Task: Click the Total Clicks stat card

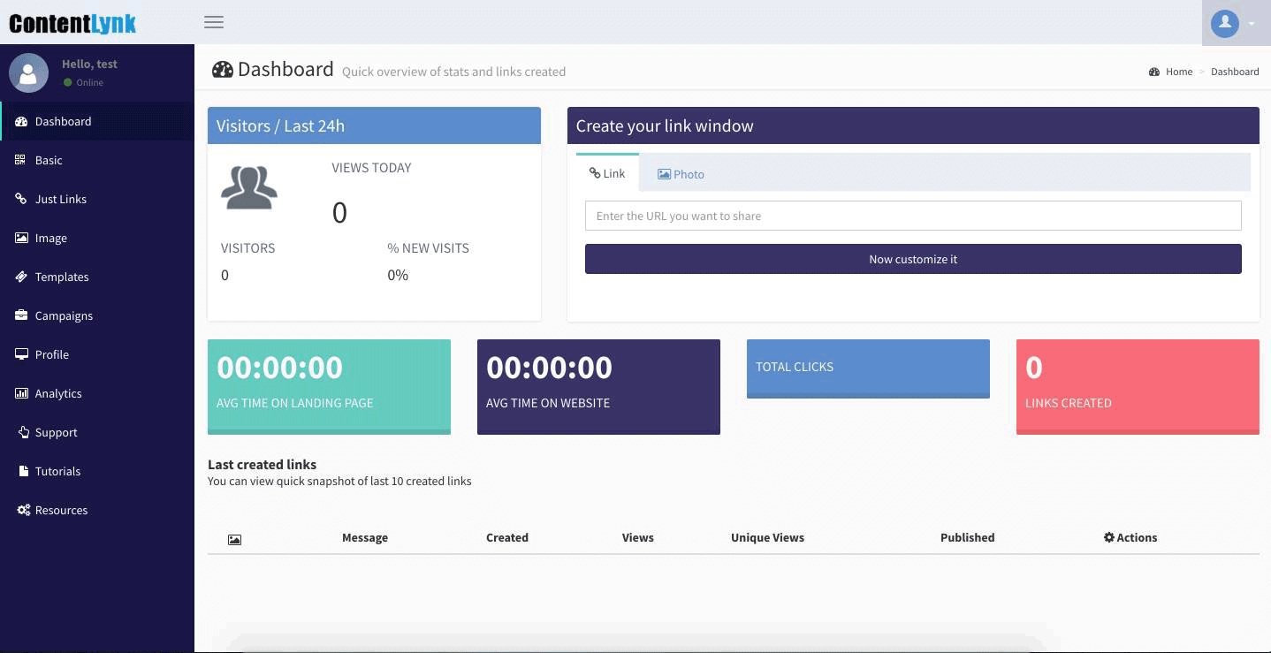Action: point(867,368)
